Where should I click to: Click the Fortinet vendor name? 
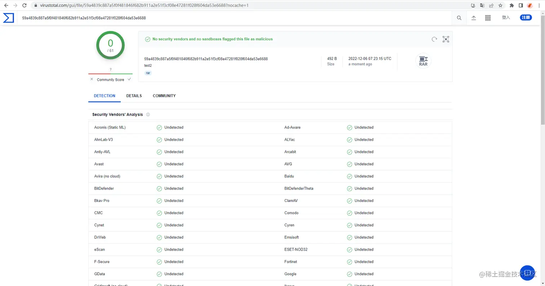coord(291,262)
